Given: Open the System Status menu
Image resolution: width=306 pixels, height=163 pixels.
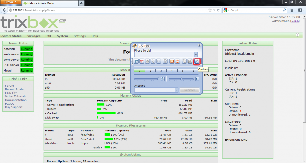Looking at the screenshot, I should coord(11,36).
